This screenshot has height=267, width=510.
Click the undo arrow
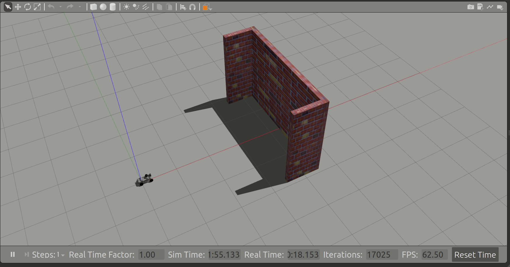[x=51, y=7]
